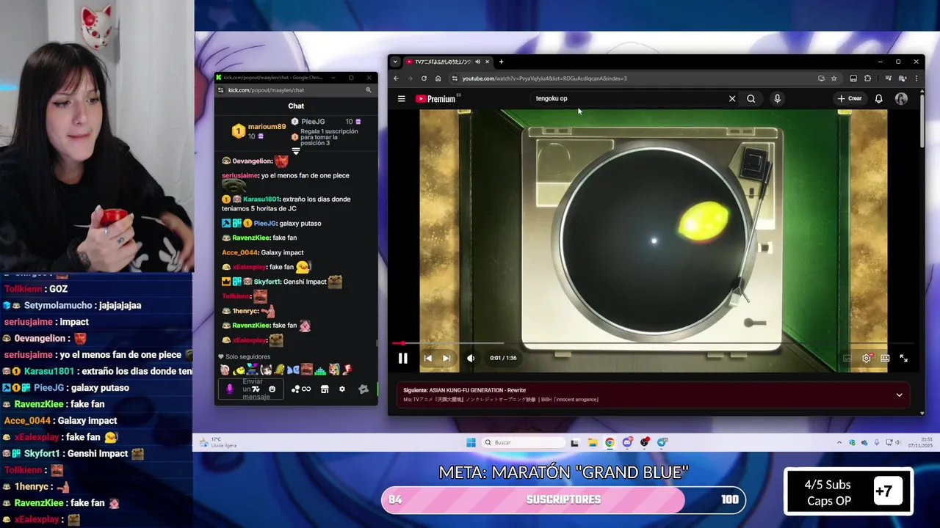Open Kick chat settings gear
The image size is (940, 528).
pyautogui.click(x=342, y=389)
